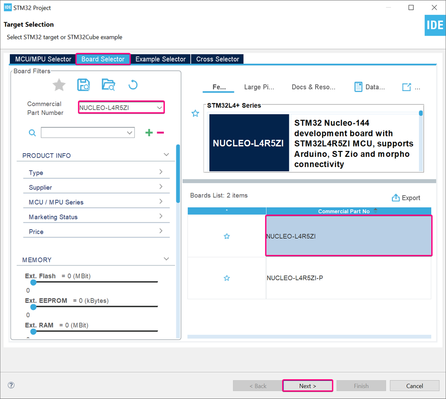Open external link icon after Data
Screen dimensions: 446x399
(406, 87)
